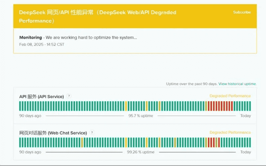
Task: Click Web Chat Service Degraded Performance status label
Action: 230,132
